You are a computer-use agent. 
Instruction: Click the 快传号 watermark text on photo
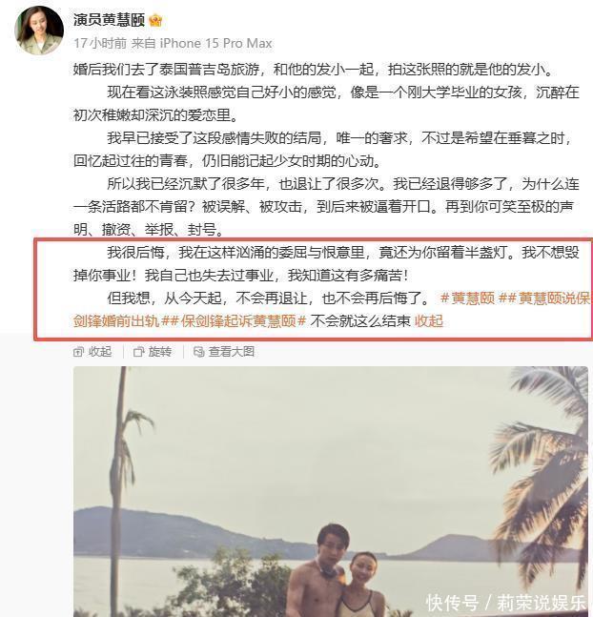pos(453,603)
